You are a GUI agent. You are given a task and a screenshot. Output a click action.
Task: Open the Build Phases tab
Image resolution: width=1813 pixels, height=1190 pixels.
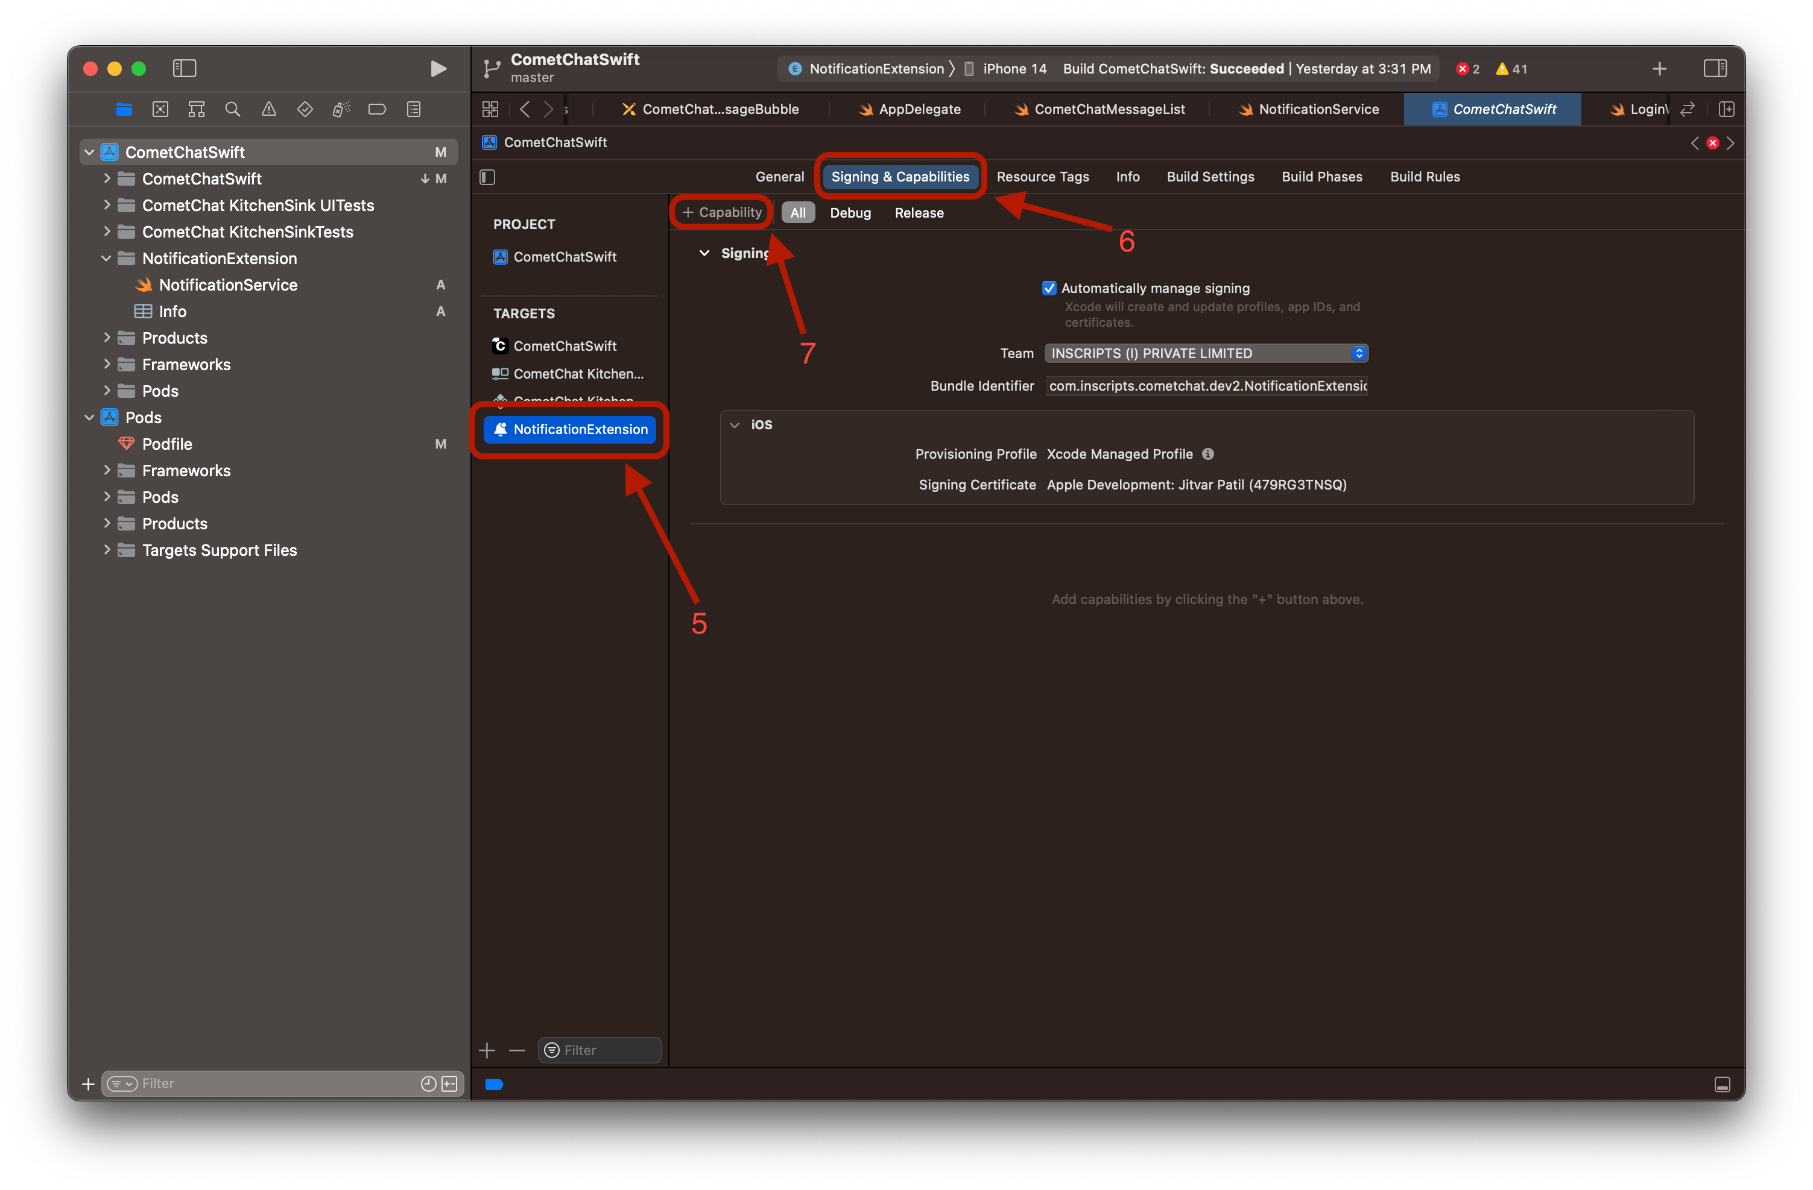pos(1321,177)
